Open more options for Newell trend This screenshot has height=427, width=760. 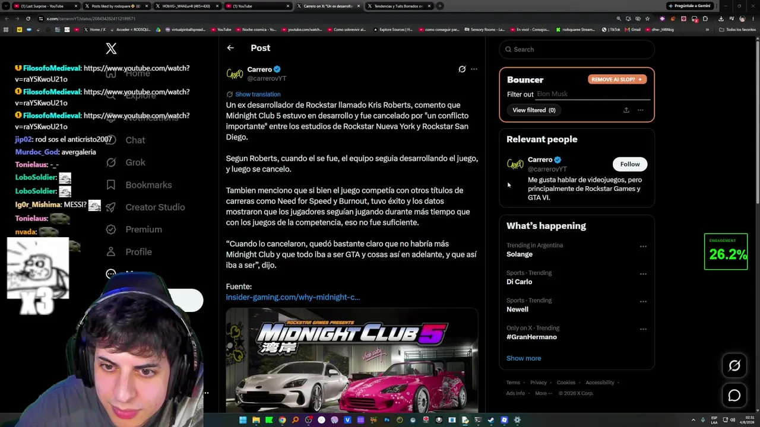pyautogui.click(x=643, y=302)
